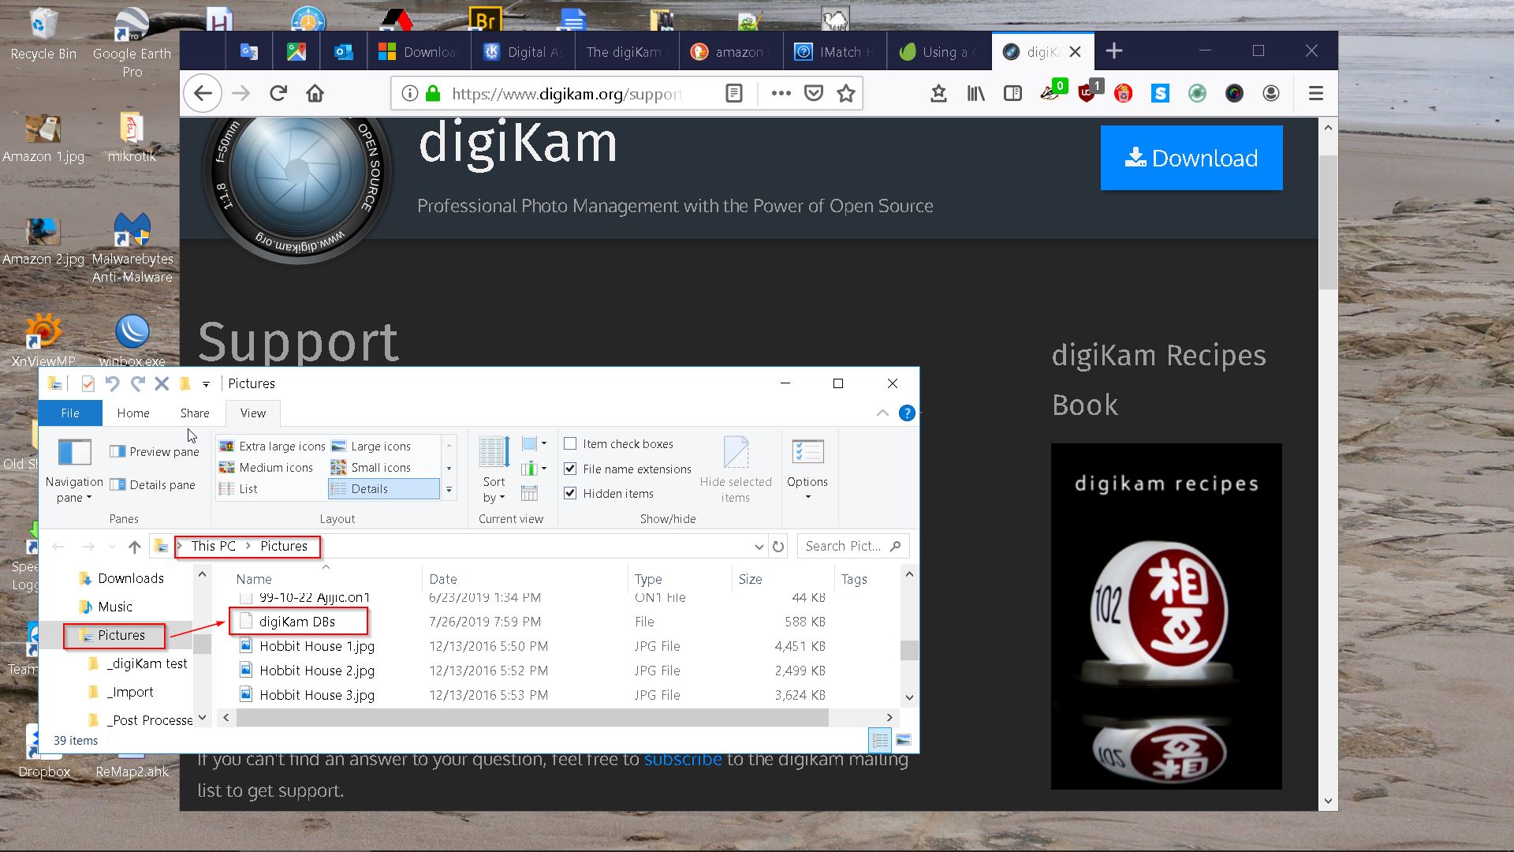The width and height of the screenshot is (1514, 852).
Task: Enable Item check boxes option
Action: (571, 444)
